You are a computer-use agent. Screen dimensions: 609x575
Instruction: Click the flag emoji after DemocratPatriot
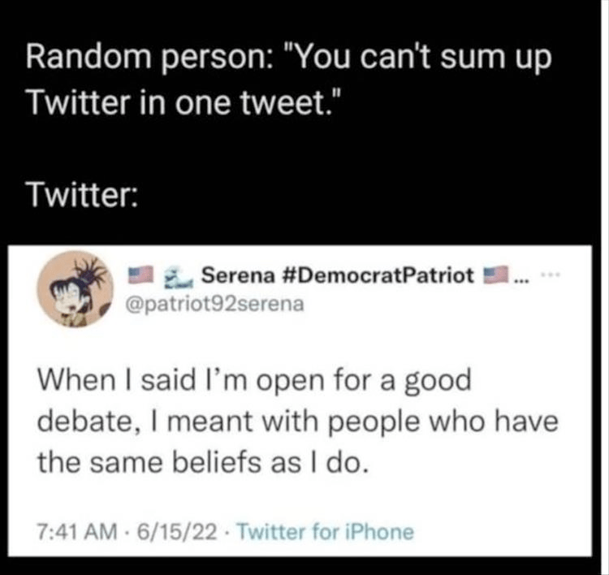[495, 275]
